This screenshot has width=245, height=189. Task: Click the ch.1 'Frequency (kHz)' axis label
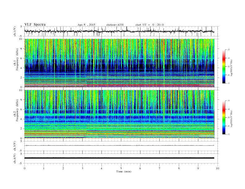(x=17, y=59)
